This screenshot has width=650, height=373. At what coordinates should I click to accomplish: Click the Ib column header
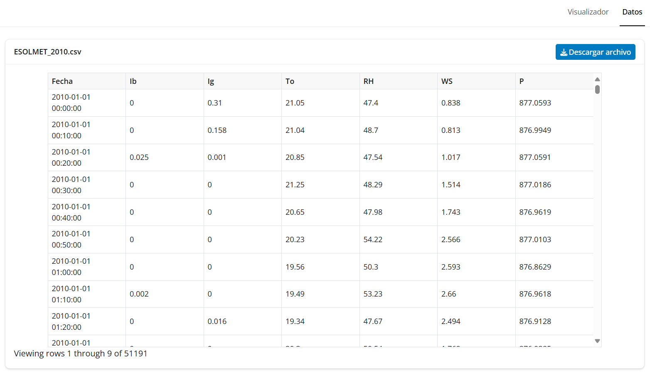[x=133, y=81]
